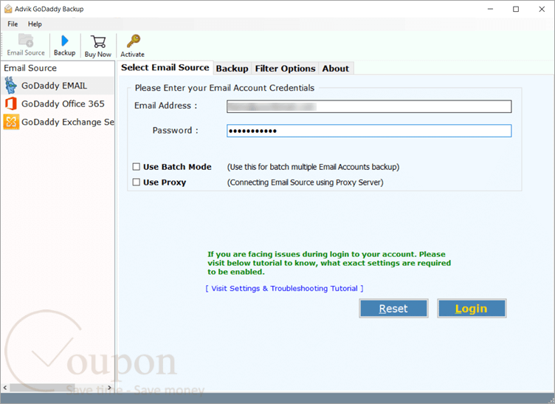
Task: Click the GoDaddy EMAIL label
Action: (54, 86)
